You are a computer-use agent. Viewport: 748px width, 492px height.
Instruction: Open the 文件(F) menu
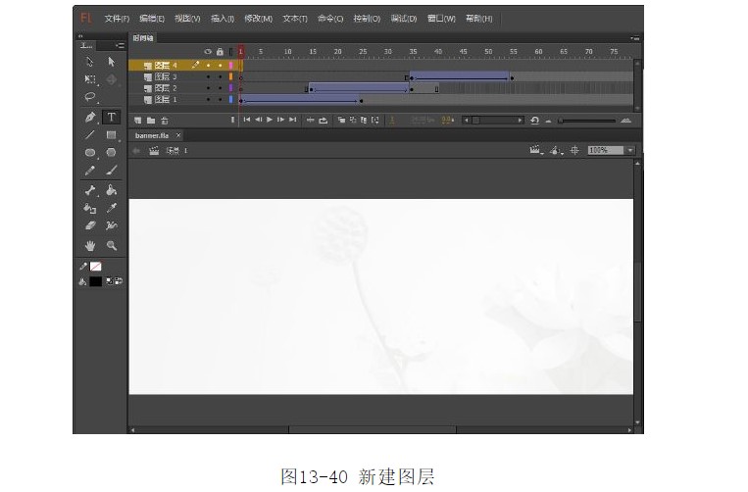[x=117, y=18]
